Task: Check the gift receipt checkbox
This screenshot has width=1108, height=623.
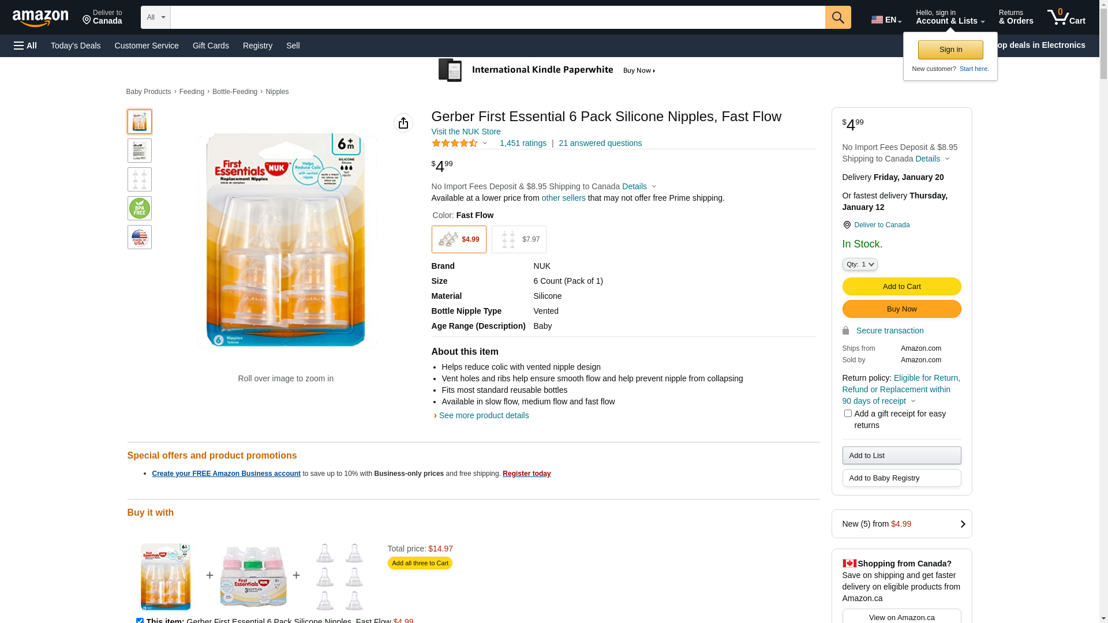Action: point(848,414)
